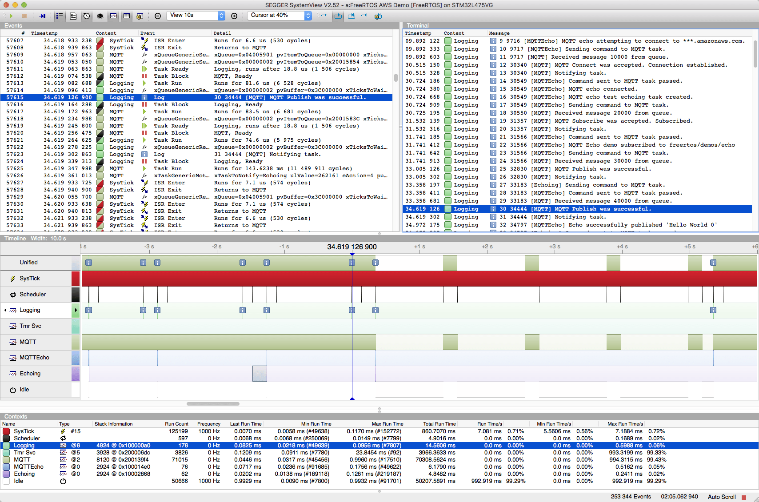Screen dimensions: 759x502
Task: Click the zoom in plus icon
Action: [234, 16]
